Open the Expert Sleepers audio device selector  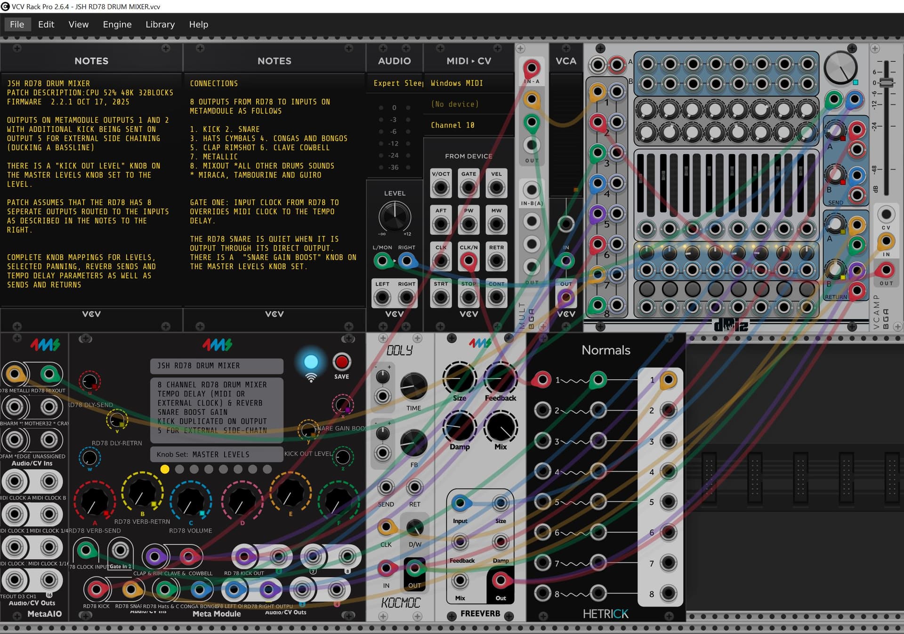(395, 83)
